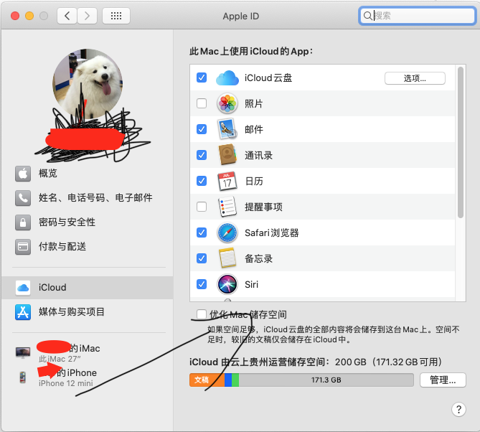
Task: Click the 通讯录 label
Action: coord(258,156)
